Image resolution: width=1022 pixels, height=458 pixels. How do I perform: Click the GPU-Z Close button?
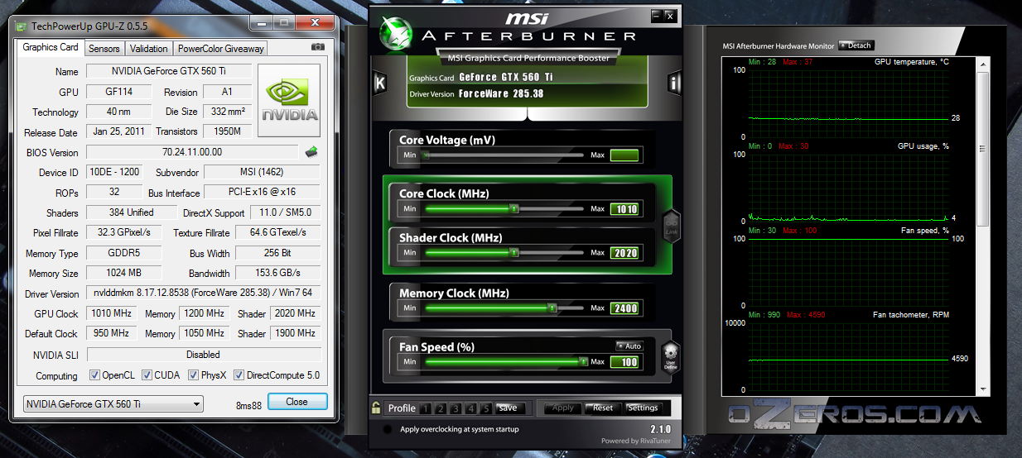point(297,402)
